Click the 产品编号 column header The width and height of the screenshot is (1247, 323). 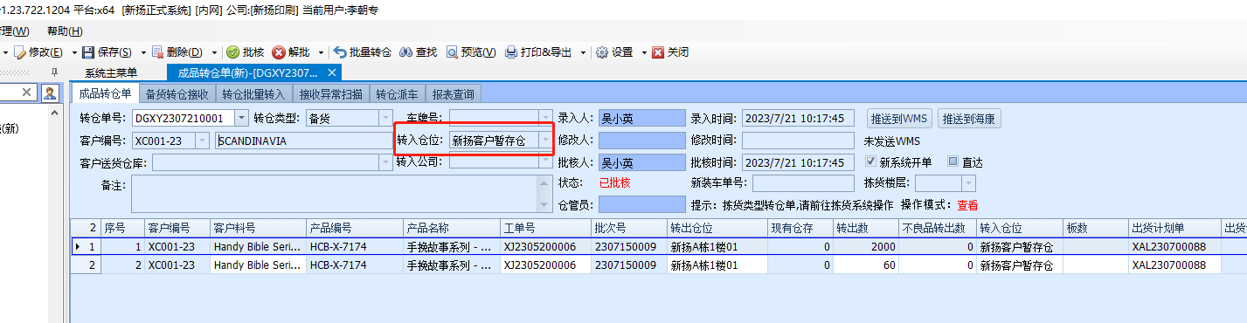(x=354, y=228)
